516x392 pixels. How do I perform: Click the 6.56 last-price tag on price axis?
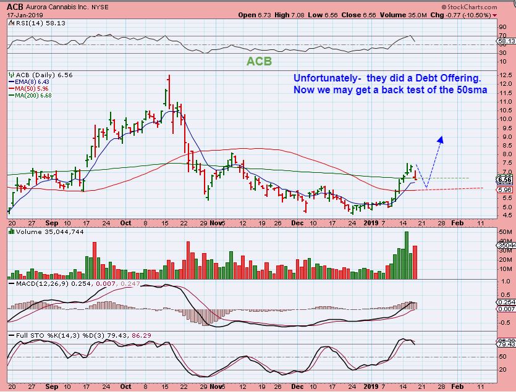point(504,180)
